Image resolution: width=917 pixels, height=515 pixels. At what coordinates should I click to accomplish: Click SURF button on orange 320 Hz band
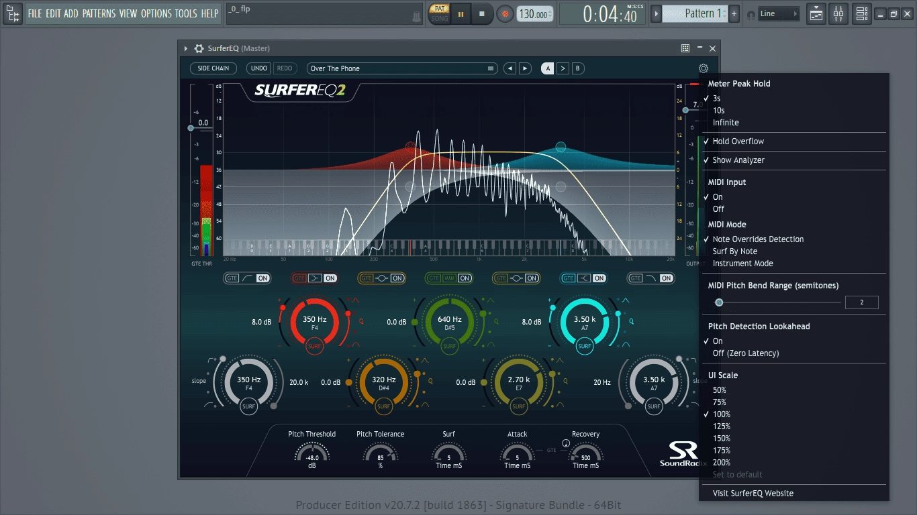pos(383,406)
